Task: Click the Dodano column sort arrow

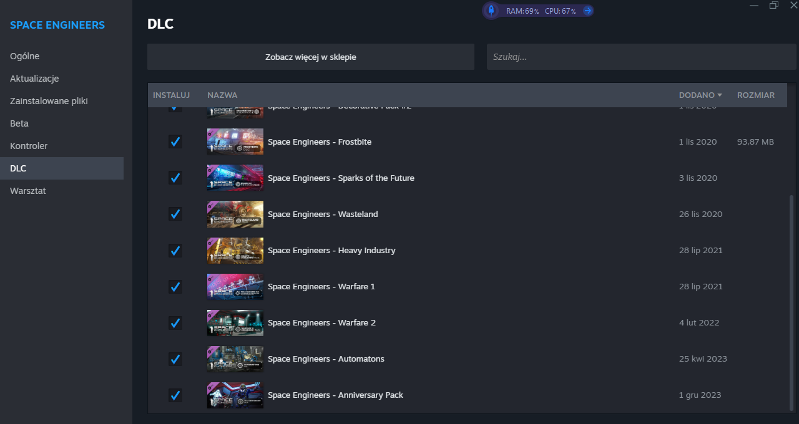Action: pos(720,95)
